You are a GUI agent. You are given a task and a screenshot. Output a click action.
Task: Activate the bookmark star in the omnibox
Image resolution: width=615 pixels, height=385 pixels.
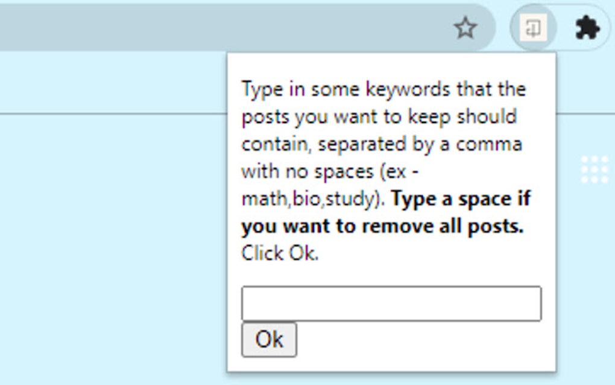click(x=465, y=28)
